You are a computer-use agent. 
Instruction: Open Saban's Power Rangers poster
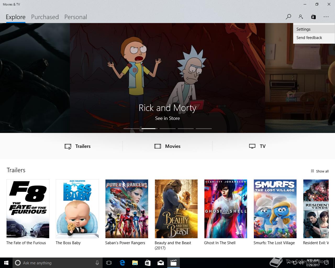pos(127,209)
